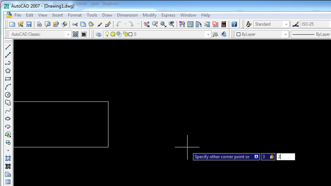This screenshot has width=331, height=186.
Task: Open the Properties palette icon
Action: (182, 24)
